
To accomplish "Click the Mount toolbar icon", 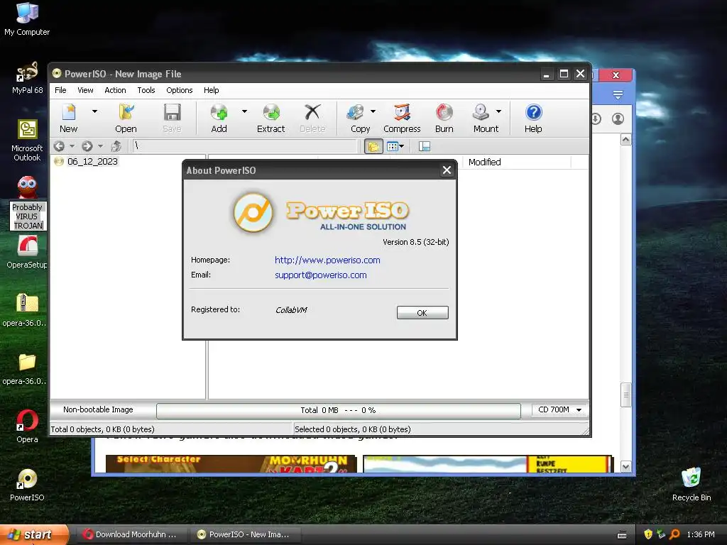I will (485, 119).
